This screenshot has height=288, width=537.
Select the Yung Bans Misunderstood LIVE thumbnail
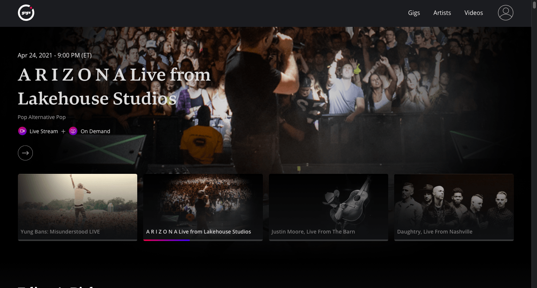[x=78, y=203]
